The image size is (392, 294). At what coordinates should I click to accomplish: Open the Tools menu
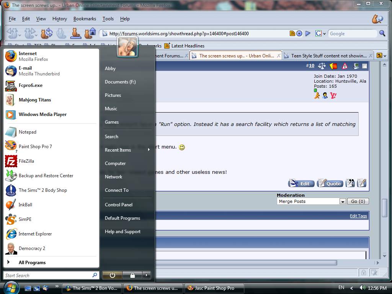108,19
